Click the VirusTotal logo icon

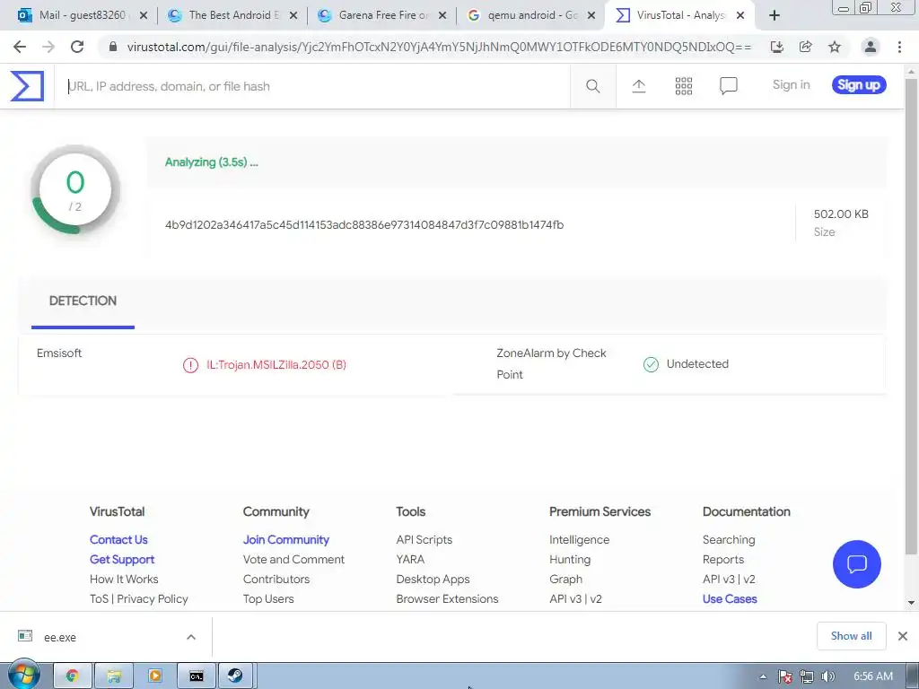tap(27, 86)
